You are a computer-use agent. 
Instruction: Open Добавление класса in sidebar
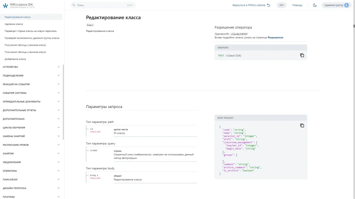15,59
